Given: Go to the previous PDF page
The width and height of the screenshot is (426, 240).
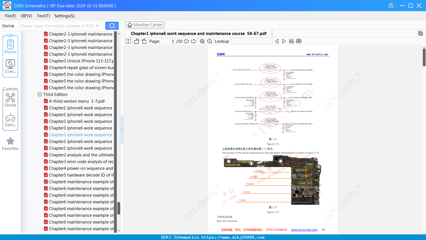Looking at the screenshot, I should tap(186, 41).
